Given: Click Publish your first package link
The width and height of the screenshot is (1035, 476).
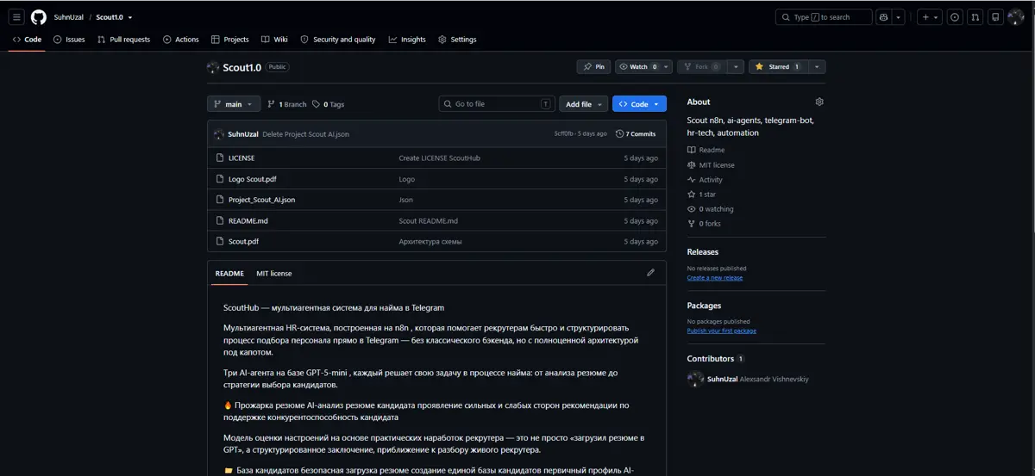Looking at the screenshot, I should coord(722,331).
